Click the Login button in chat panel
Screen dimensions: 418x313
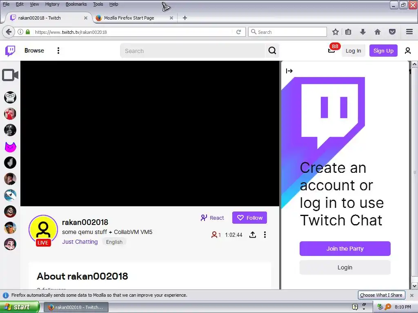(345, 267)
